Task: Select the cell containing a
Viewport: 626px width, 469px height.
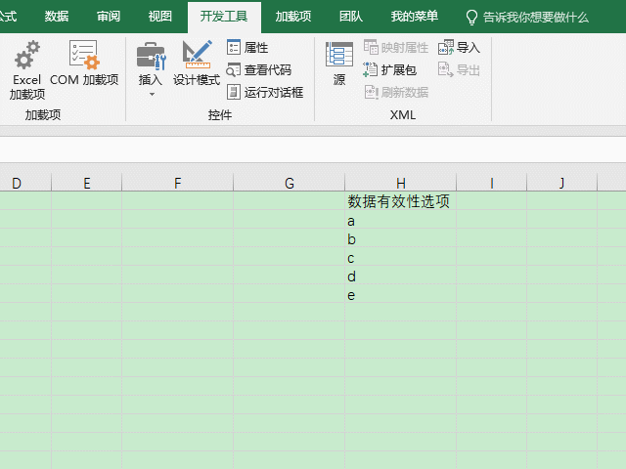Action: pos(401,219)
